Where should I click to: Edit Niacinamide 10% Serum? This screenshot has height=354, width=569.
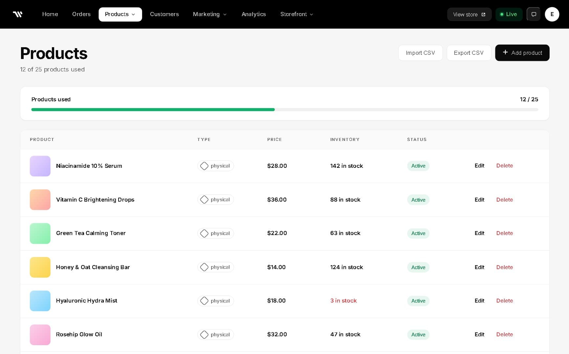pos(479,166)
